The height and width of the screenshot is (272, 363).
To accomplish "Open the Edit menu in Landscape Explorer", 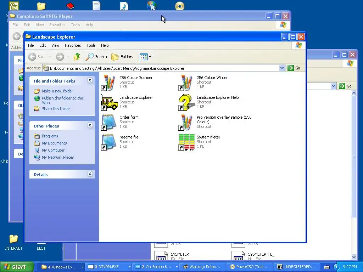I will pyautogui.click(x=43, y=45).
